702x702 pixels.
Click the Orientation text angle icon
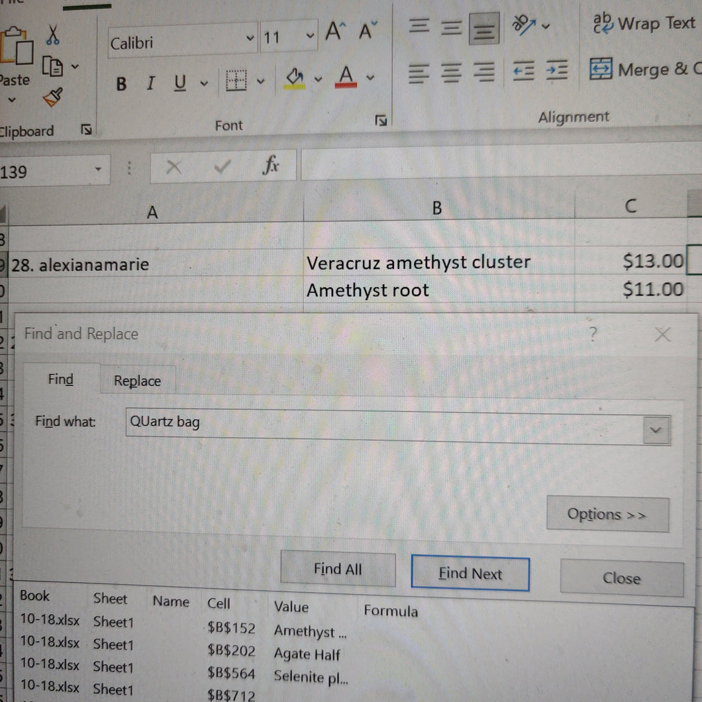tap(525, 25)
